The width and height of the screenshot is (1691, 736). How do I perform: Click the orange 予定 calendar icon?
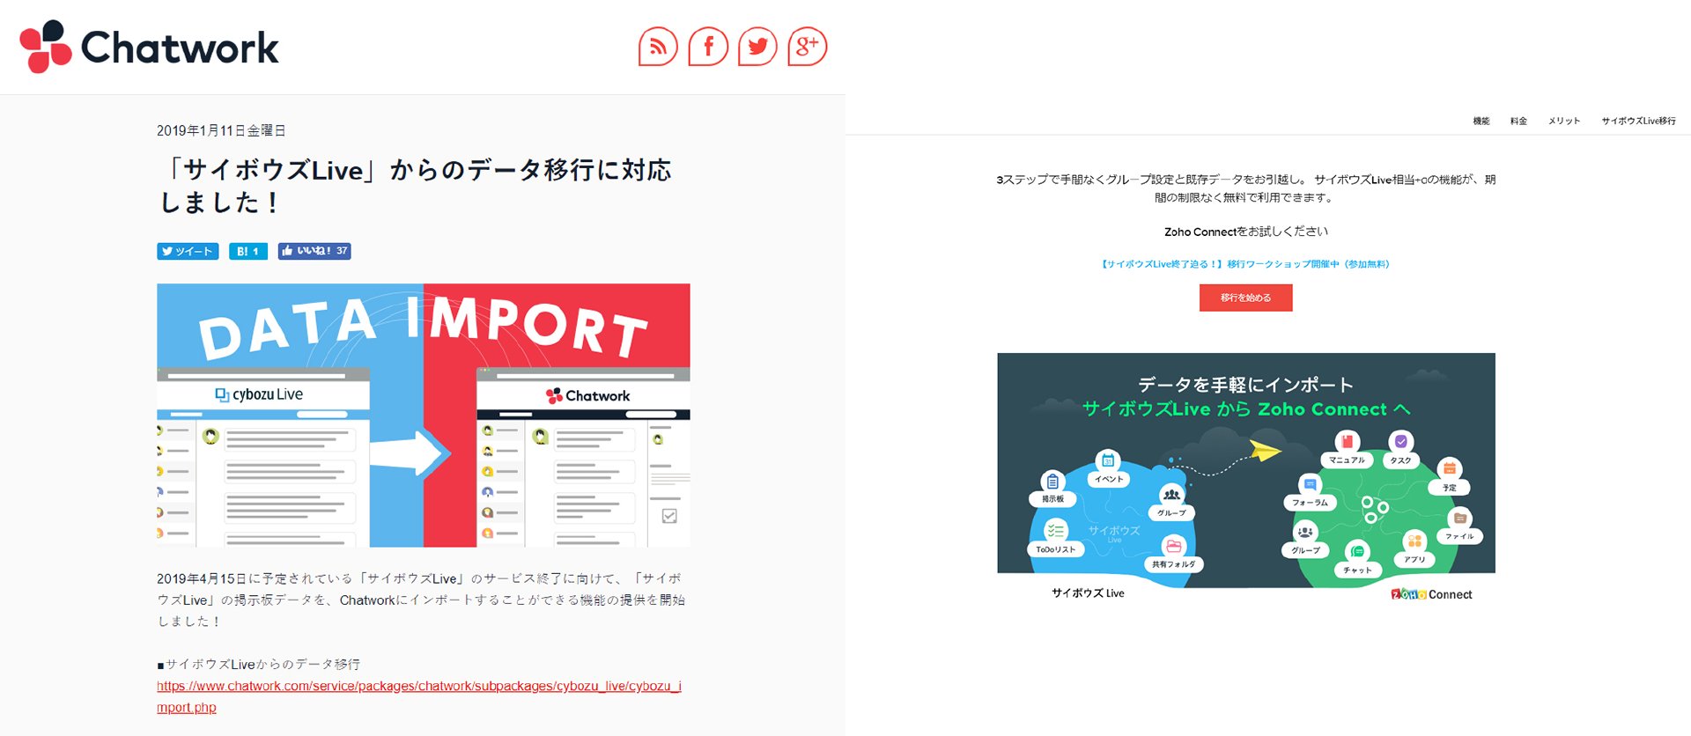[1450, 469]
